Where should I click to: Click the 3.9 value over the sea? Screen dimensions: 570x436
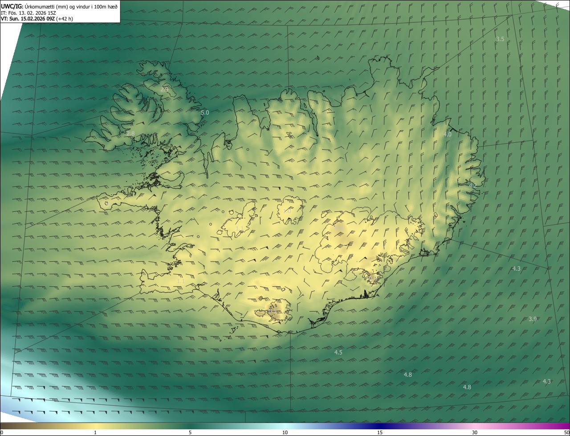point(533,319)
